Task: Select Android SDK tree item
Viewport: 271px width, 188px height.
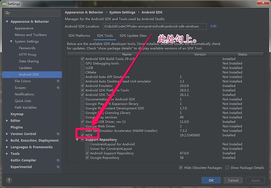Action: (x=32, y=74)
